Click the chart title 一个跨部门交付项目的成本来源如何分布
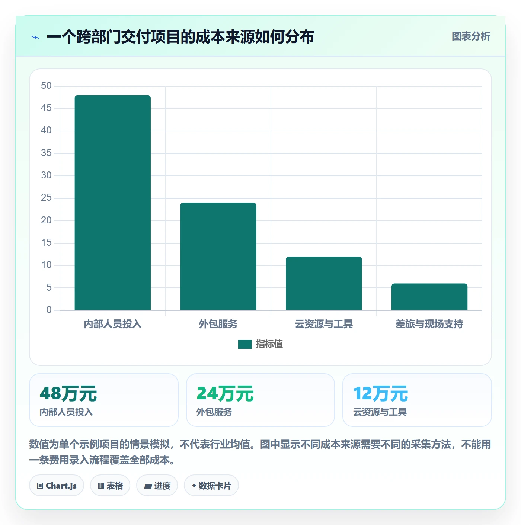521x525 pixels. click(180, 37)
